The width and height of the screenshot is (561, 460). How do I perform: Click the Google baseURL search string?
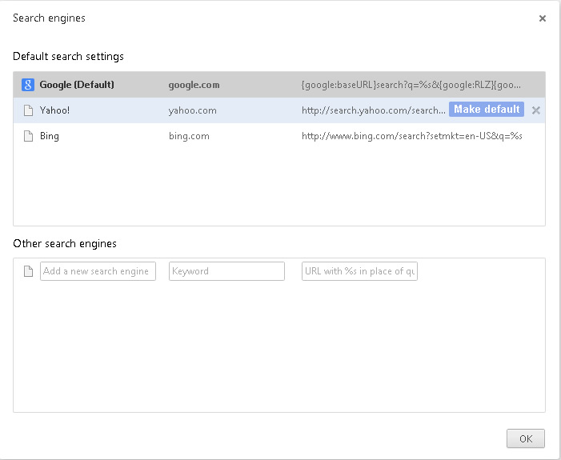411,85
